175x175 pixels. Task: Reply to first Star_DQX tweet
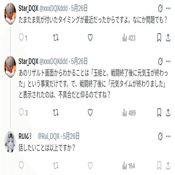23,38
